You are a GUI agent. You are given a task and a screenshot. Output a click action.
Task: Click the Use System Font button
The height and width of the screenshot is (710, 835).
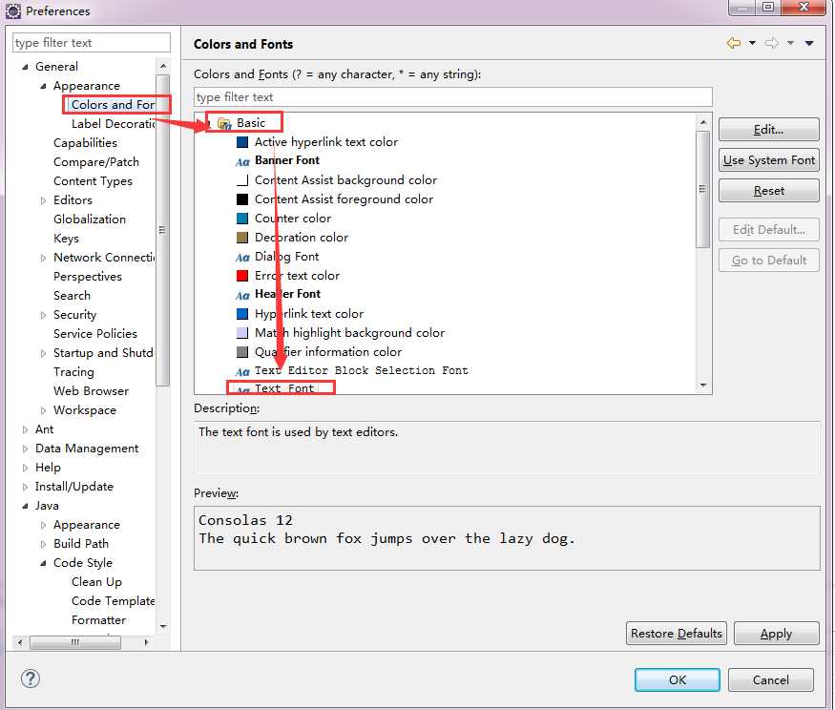pos(768,159)
